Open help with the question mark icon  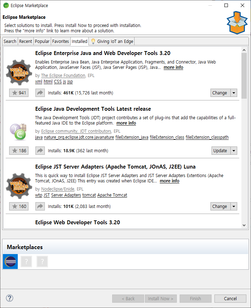(10, 298)
